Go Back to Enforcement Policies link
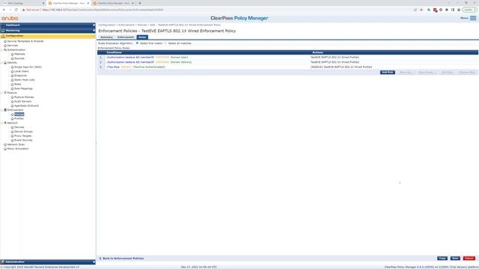Screen dimensions: 479x269 pyautogui.click(x=121, y=259)
